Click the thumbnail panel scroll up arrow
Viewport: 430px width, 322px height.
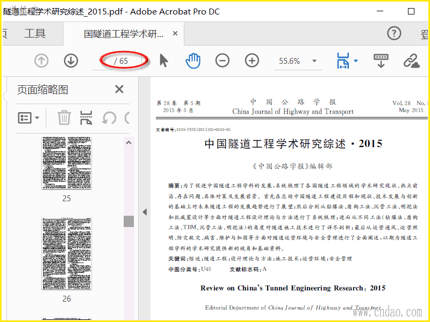128,142
